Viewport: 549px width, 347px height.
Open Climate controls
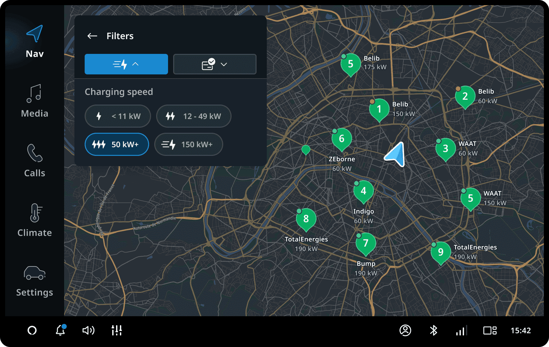pyautogui.click(x=35, y=220)
